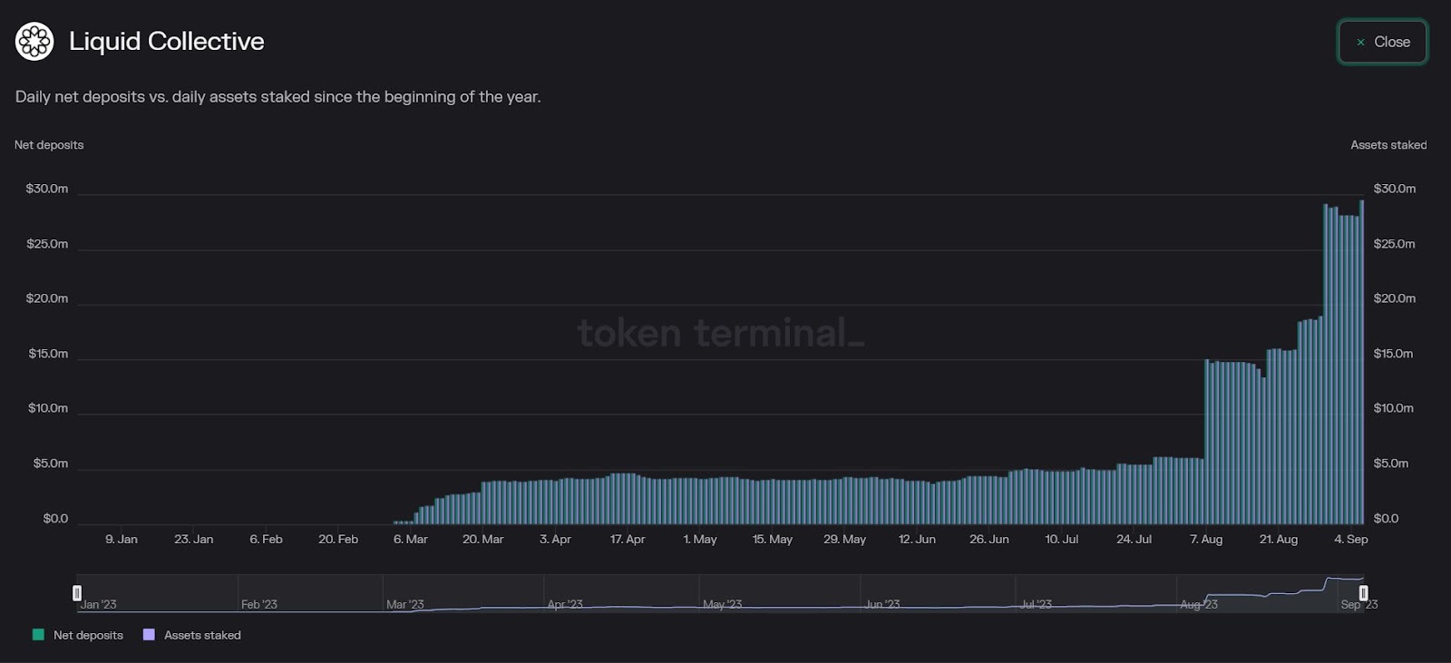Click the left axis $25.0m label

(x=47, y=244)
